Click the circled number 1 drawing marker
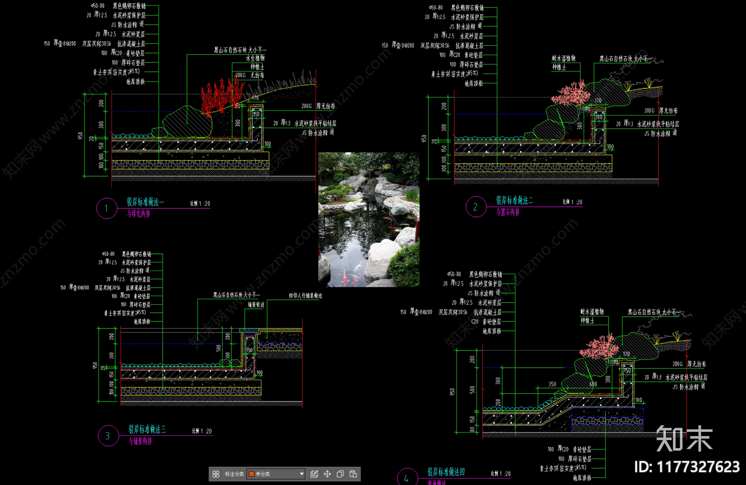 coord(107,208)
